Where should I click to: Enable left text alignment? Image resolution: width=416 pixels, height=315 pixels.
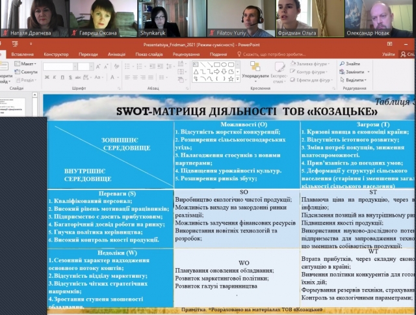pyautogui.click(x=127, y=77)
